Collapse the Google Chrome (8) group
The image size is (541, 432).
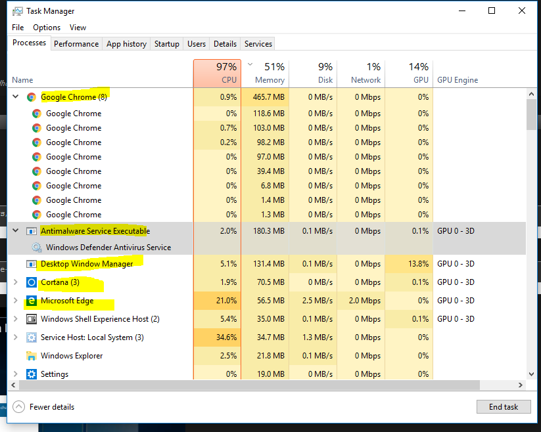16,97
